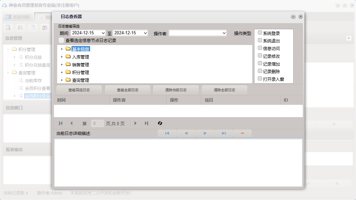Check the 记录增加 option
The width and height of the screenshot is (356, 200).
pyautogui.click(x=260, y=63)
